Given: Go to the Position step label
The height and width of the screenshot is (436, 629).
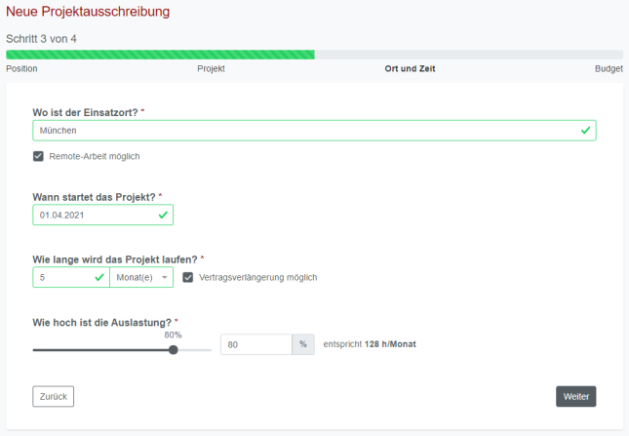Looking at the screenshot, I should click(21, 69).
